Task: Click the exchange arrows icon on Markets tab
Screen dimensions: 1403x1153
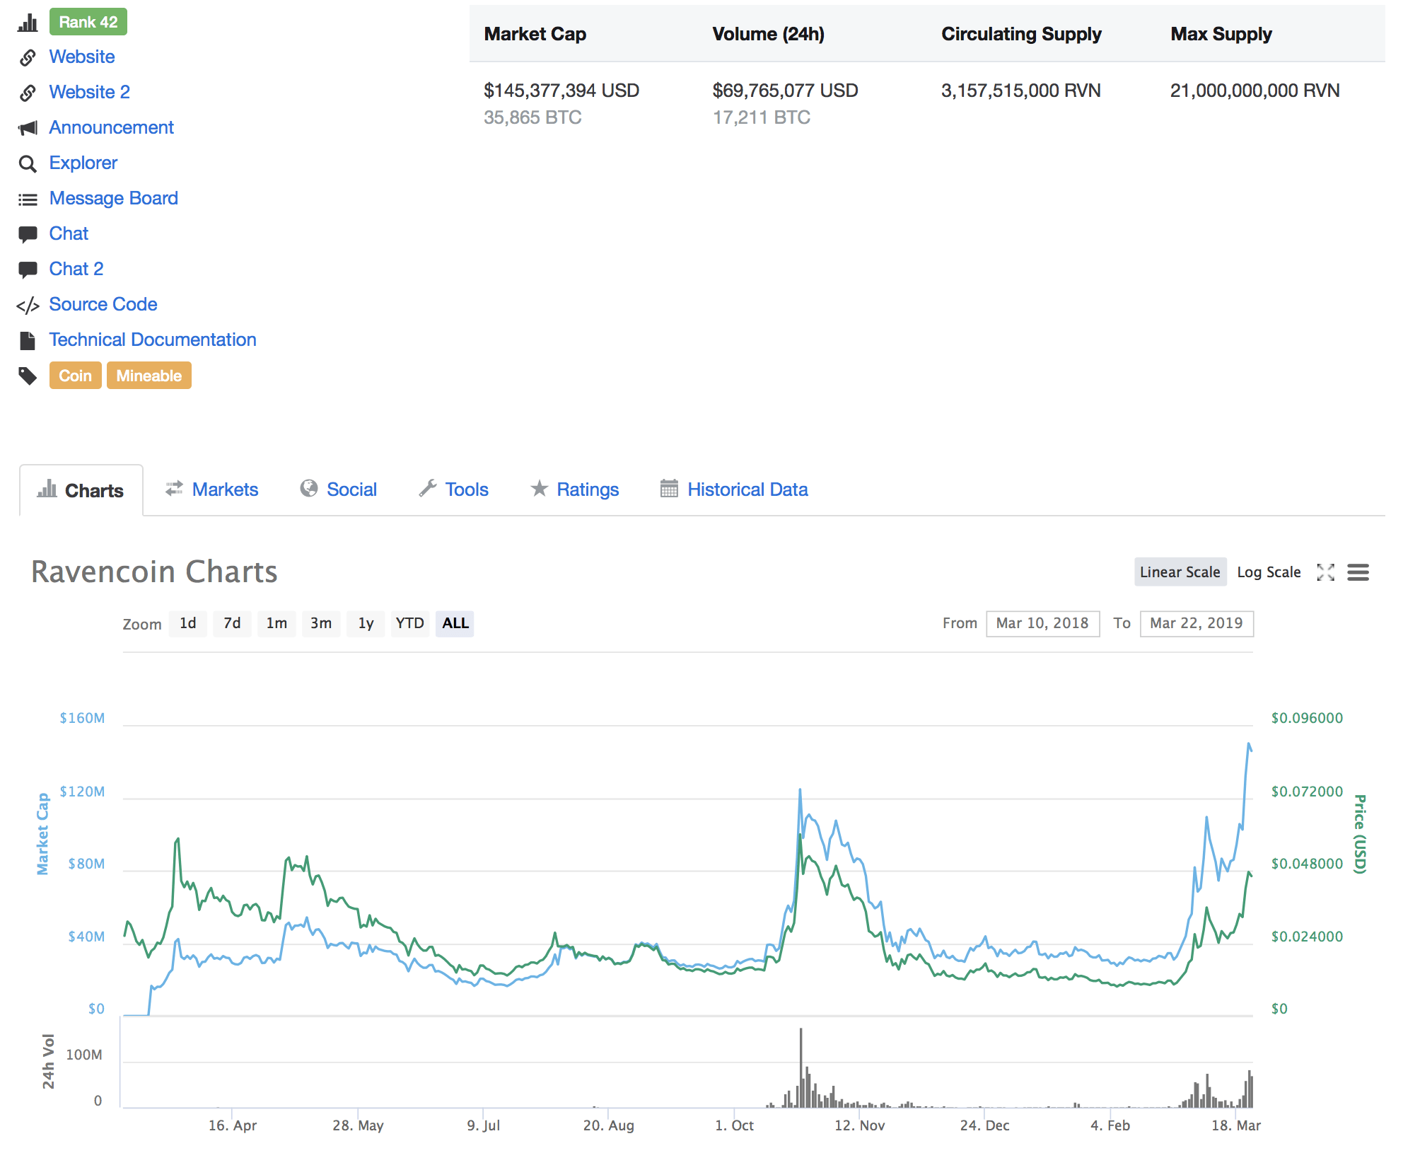Action: coord(174,489)
